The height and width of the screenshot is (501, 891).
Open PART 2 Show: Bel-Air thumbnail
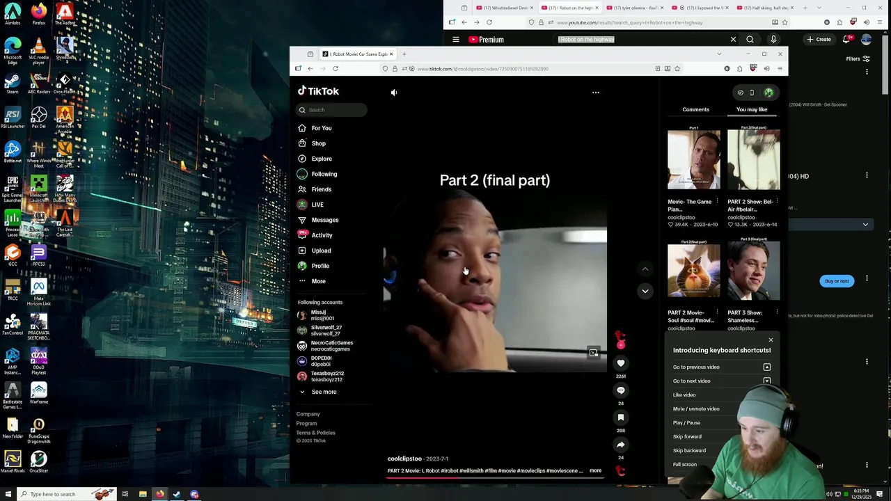(754, 159)
